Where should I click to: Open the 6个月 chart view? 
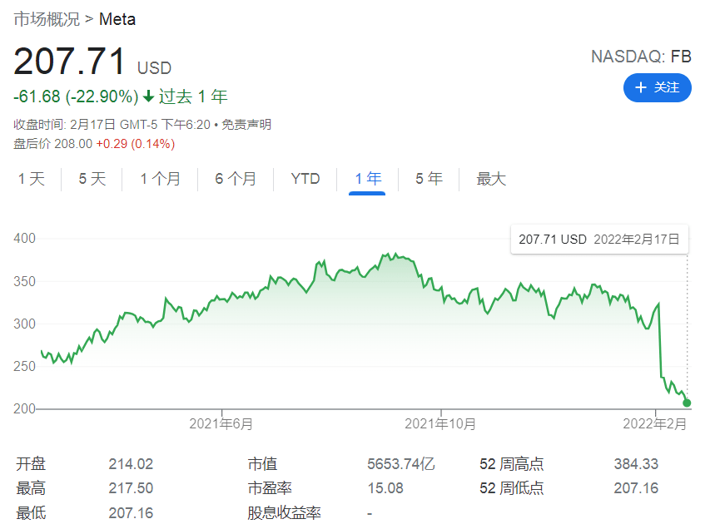point(236,179)
